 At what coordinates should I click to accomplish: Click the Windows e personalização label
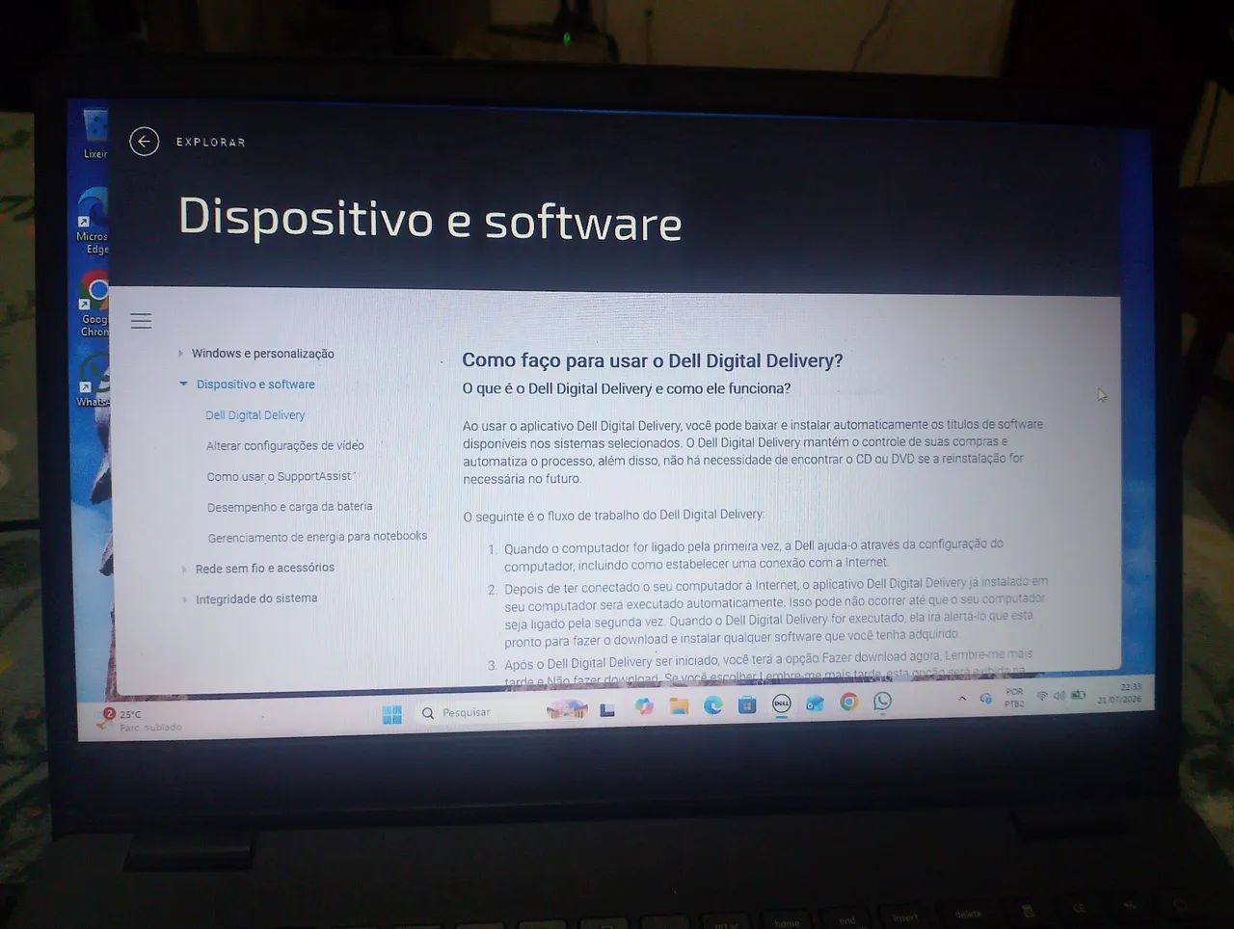tap(262, 354)
